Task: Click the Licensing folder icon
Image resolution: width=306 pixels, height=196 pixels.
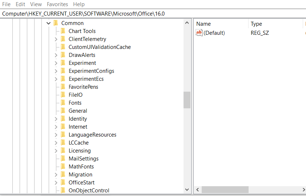Action: coord(63,151)
